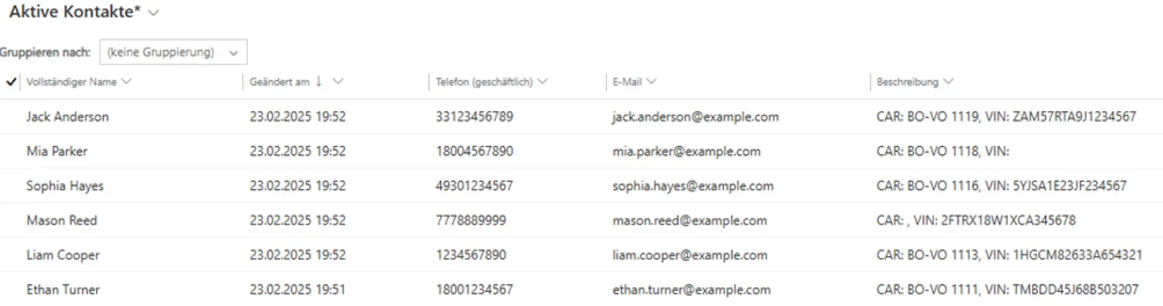Viewport: 1163px width, 306px height.
Task: Click email jack.anderson@example.com
Action: click(x=695, y=117)
